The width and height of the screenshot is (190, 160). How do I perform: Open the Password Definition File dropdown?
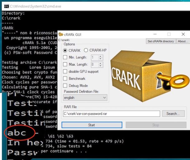tap(85, 97)
